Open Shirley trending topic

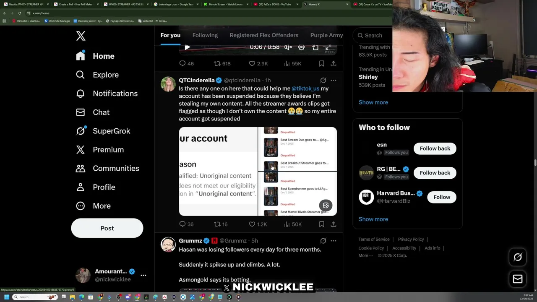point(368,77)
